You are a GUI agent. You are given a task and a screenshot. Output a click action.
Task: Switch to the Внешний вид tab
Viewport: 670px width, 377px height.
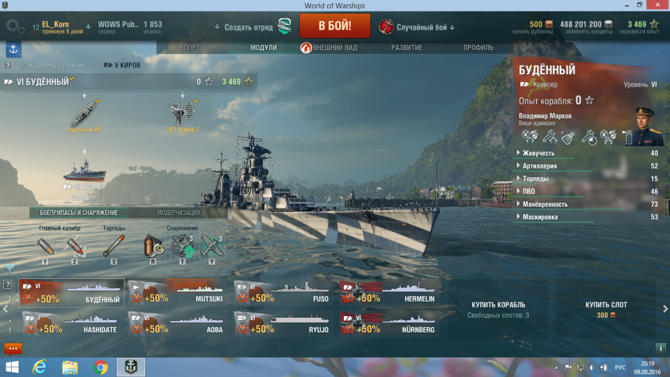(334, 48)
